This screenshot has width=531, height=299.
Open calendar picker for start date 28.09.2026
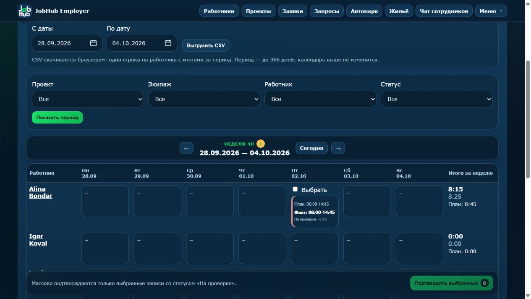pyautogui.click(x=94, y=43)
